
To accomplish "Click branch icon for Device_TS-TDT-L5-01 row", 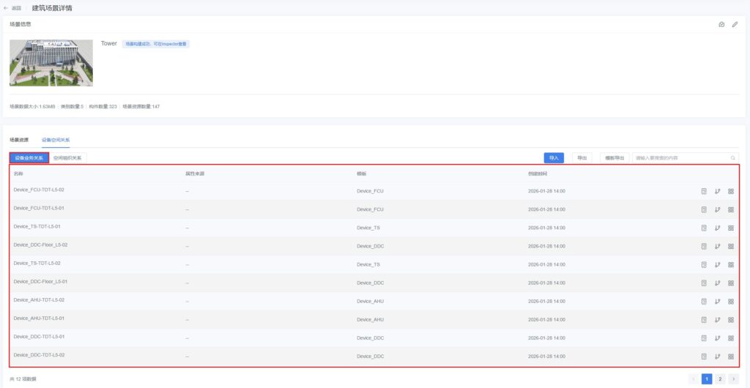I will 718,228.
